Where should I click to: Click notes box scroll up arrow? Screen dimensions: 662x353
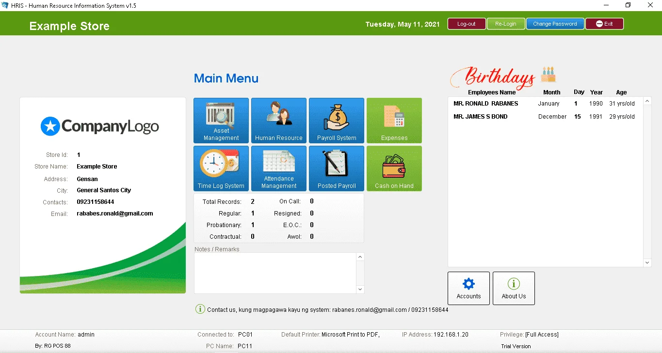(x=360, y=257)
